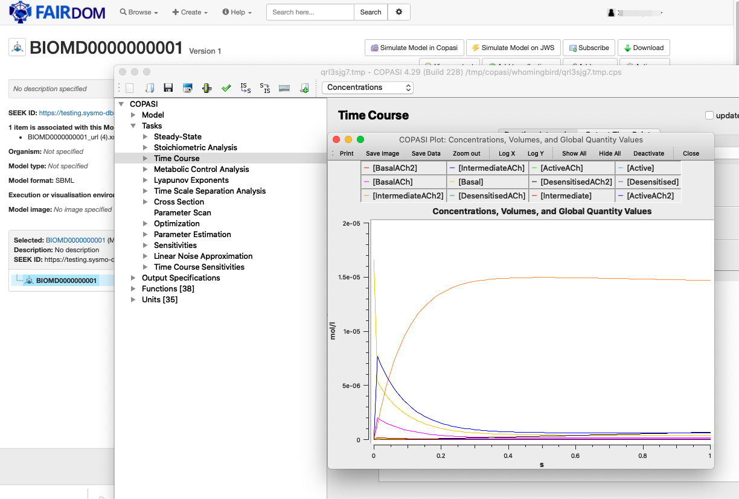
Task: Collapse the Tasks section in the tree
Action: [134, 126]
